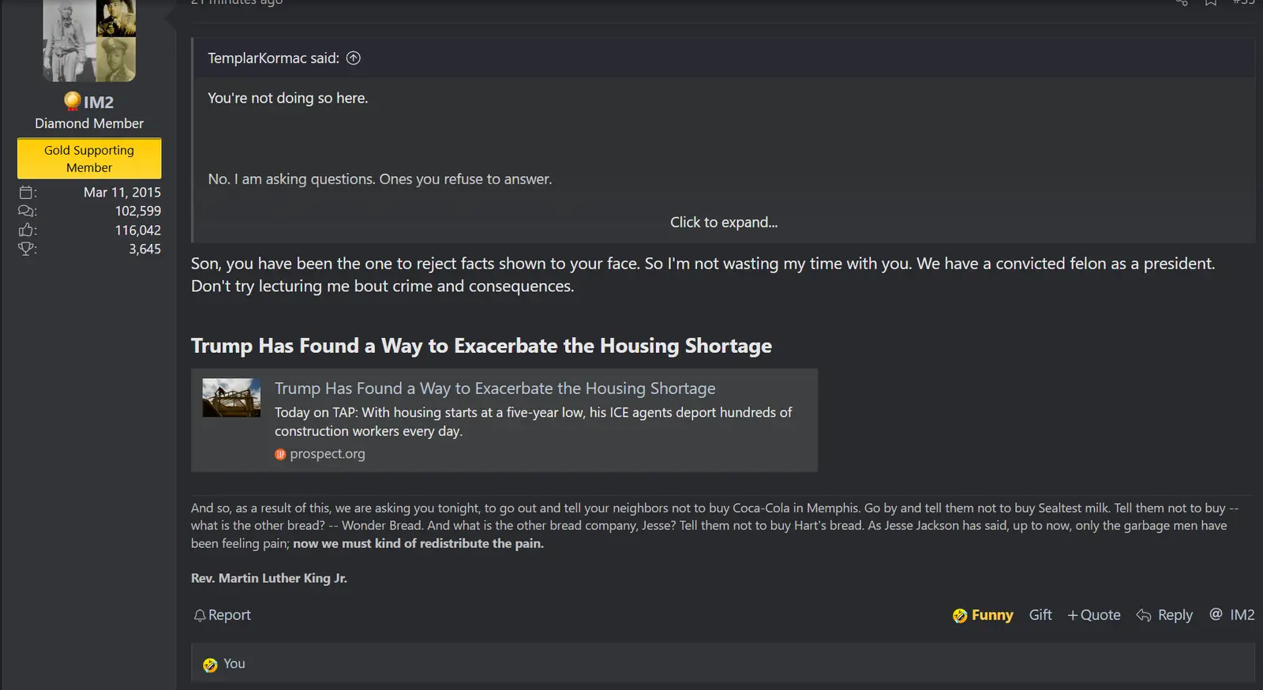Click the gold medal icon beside IM2
The height and width of the screenshot is (690, 1263).
[x=73, y=101]
